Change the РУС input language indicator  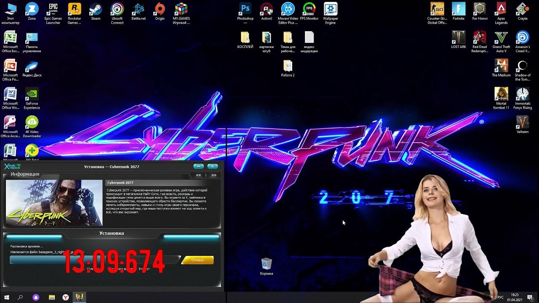coord(501,298)
